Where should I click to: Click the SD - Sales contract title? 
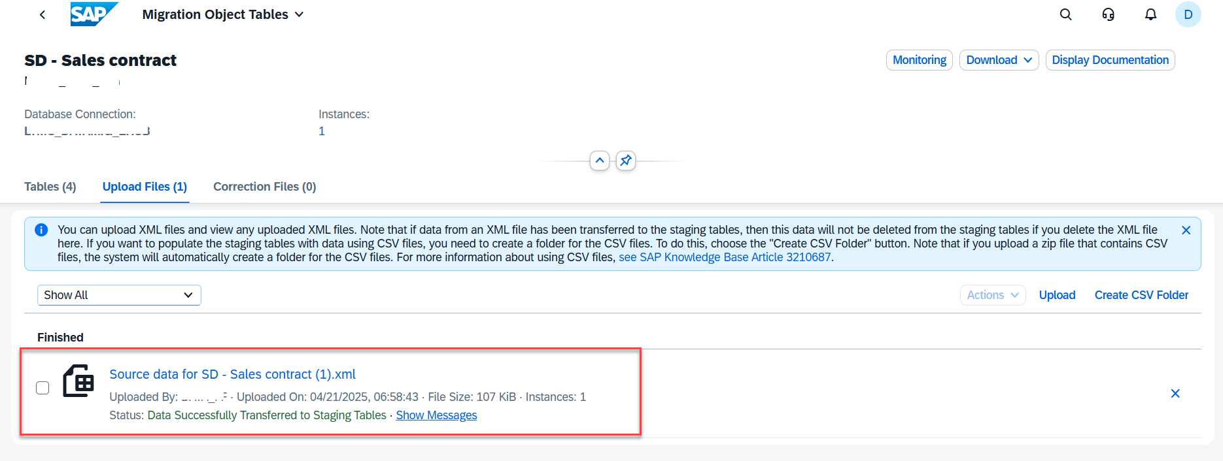click(101, 61)
